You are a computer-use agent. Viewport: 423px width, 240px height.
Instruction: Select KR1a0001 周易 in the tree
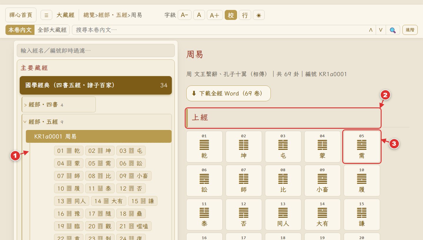tap(99, 136)
